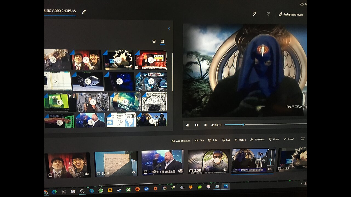Click the clip volume slider handle at 33

coord(271,160)
